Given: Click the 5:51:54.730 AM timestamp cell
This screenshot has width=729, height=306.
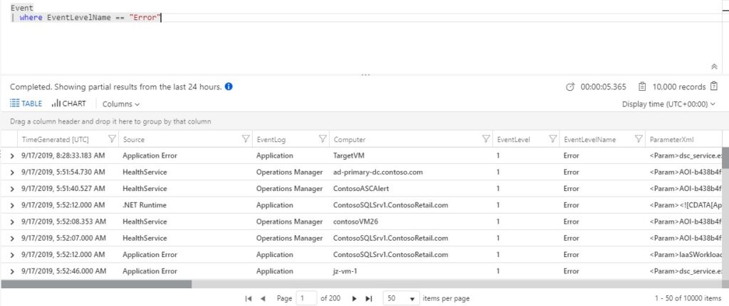Looking at the screenshot, I should [x=63, y=173].
